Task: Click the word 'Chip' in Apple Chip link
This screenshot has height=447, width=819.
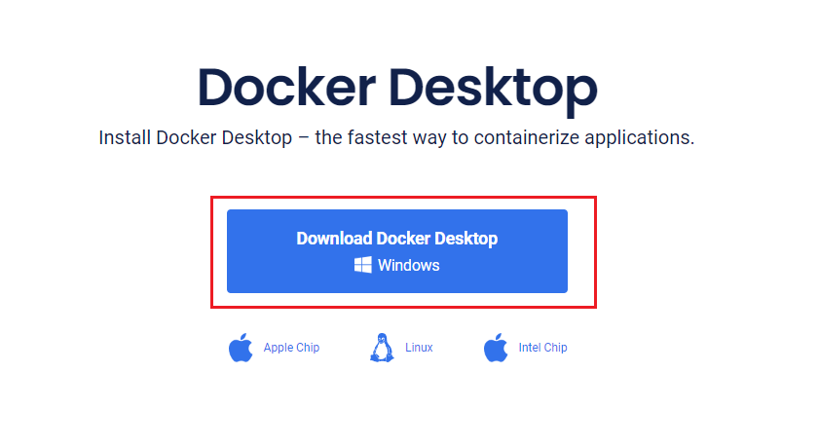Action: (x=308, y=348)
